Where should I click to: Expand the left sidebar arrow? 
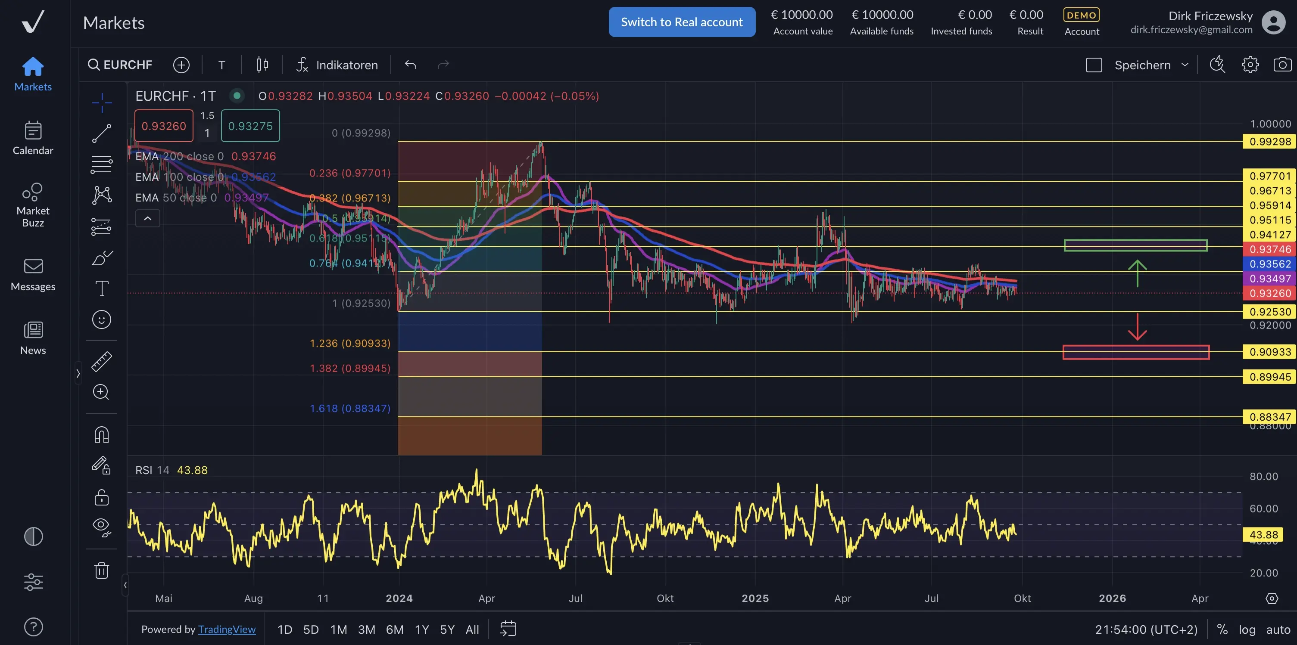click(78, 373)
